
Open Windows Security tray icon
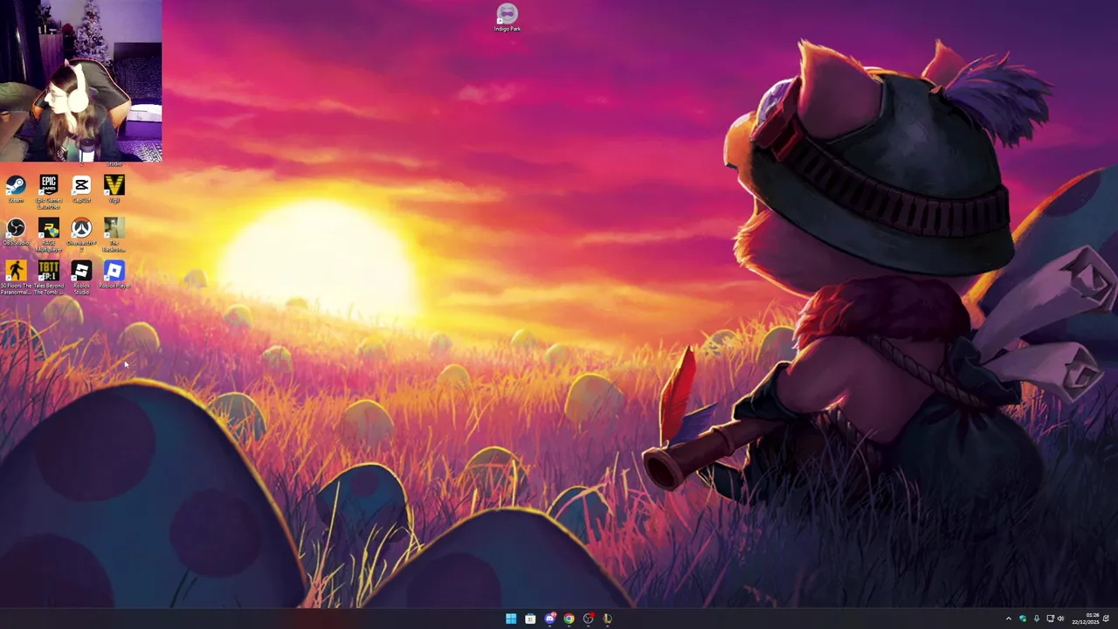point(1023,619)
